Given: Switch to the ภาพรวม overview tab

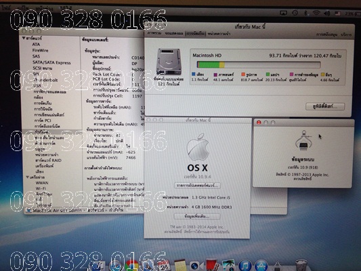Looking at the screenshot, I should (154, 34).
